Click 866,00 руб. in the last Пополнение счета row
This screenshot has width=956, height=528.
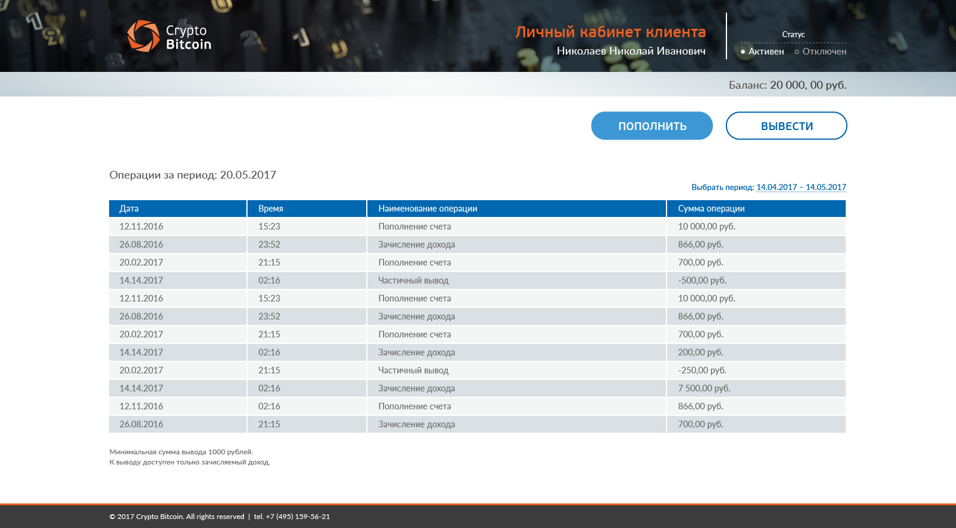[701, 406]
